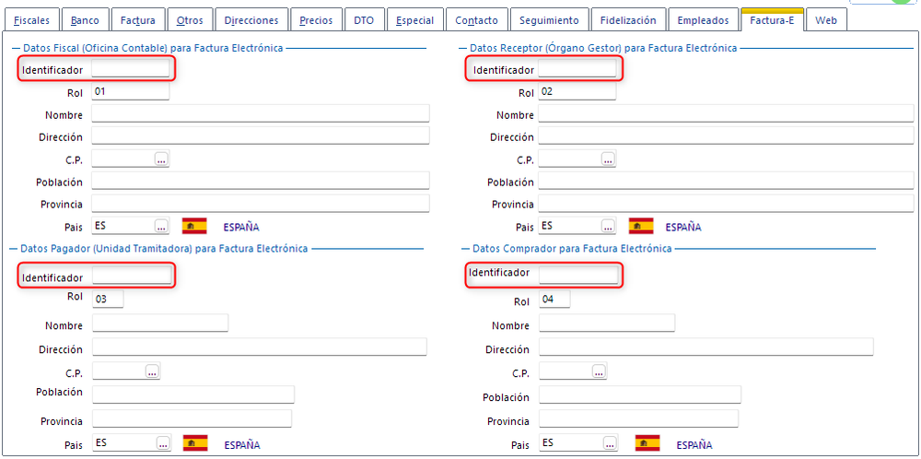Viewport: 921px width, 459px height.
Task: Open Pais lookup in Unidad Tramitadora section
Action: pyautogui.click(x=163, y=442)
